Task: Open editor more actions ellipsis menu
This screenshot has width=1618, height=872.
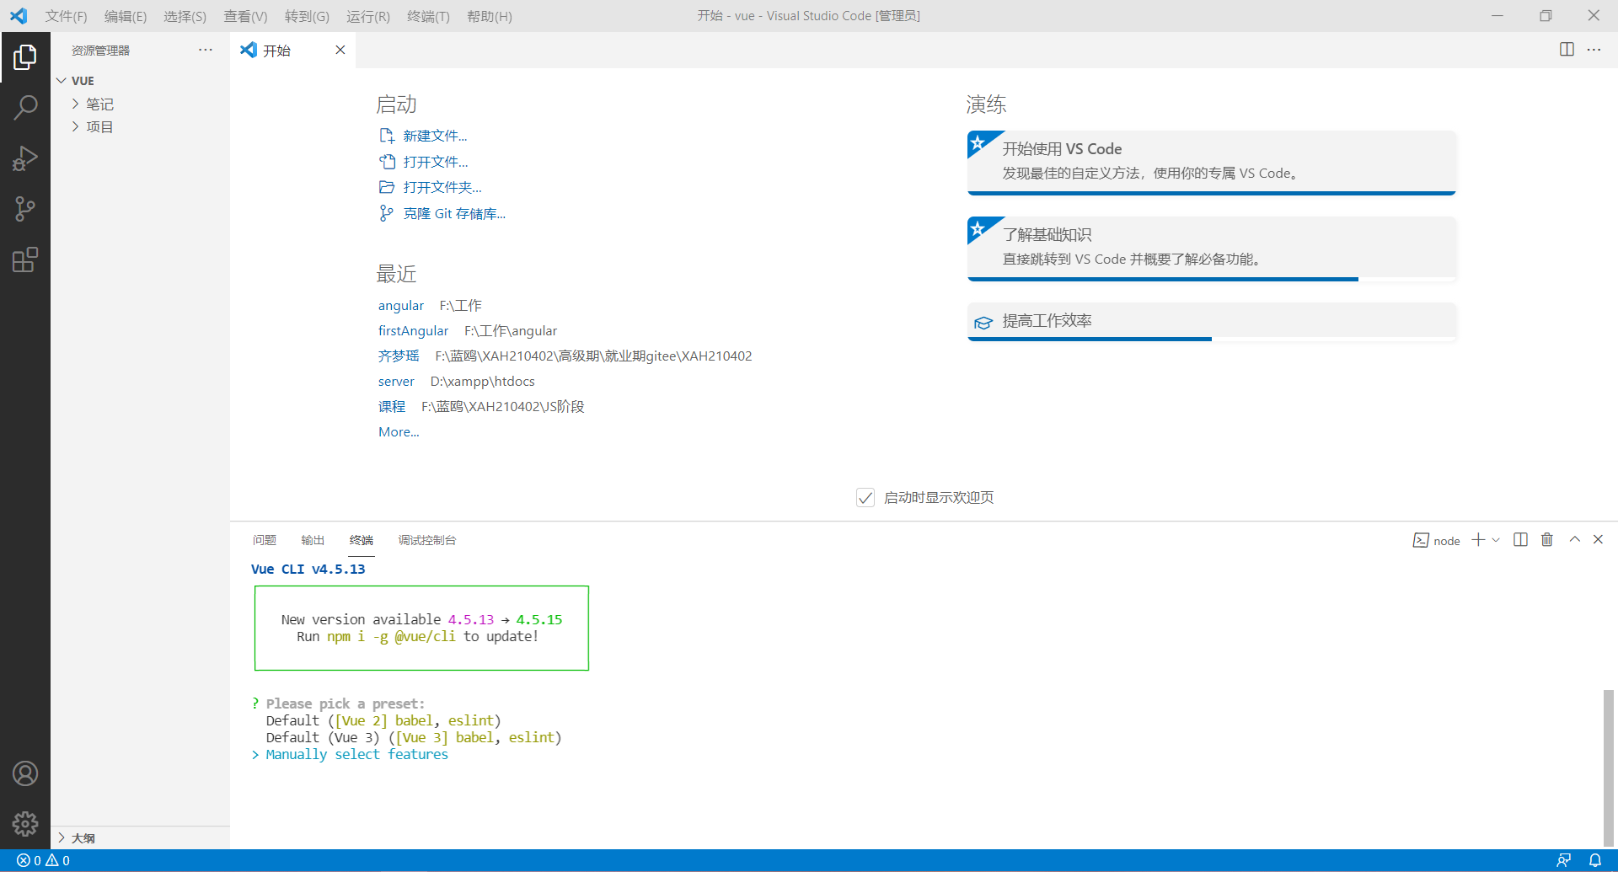Action: point(1594,50)
